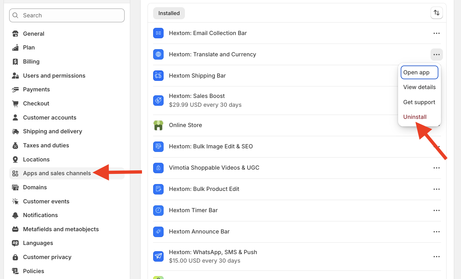Open more actions for Hextom Bulk Product Edit
This screenshot has width=461, height=279.
click(436, 189)
